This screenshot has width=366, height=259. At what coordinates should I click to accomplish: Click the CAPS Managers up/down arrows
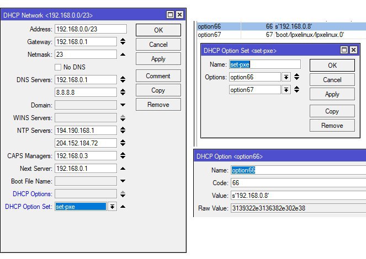[123, 155]
